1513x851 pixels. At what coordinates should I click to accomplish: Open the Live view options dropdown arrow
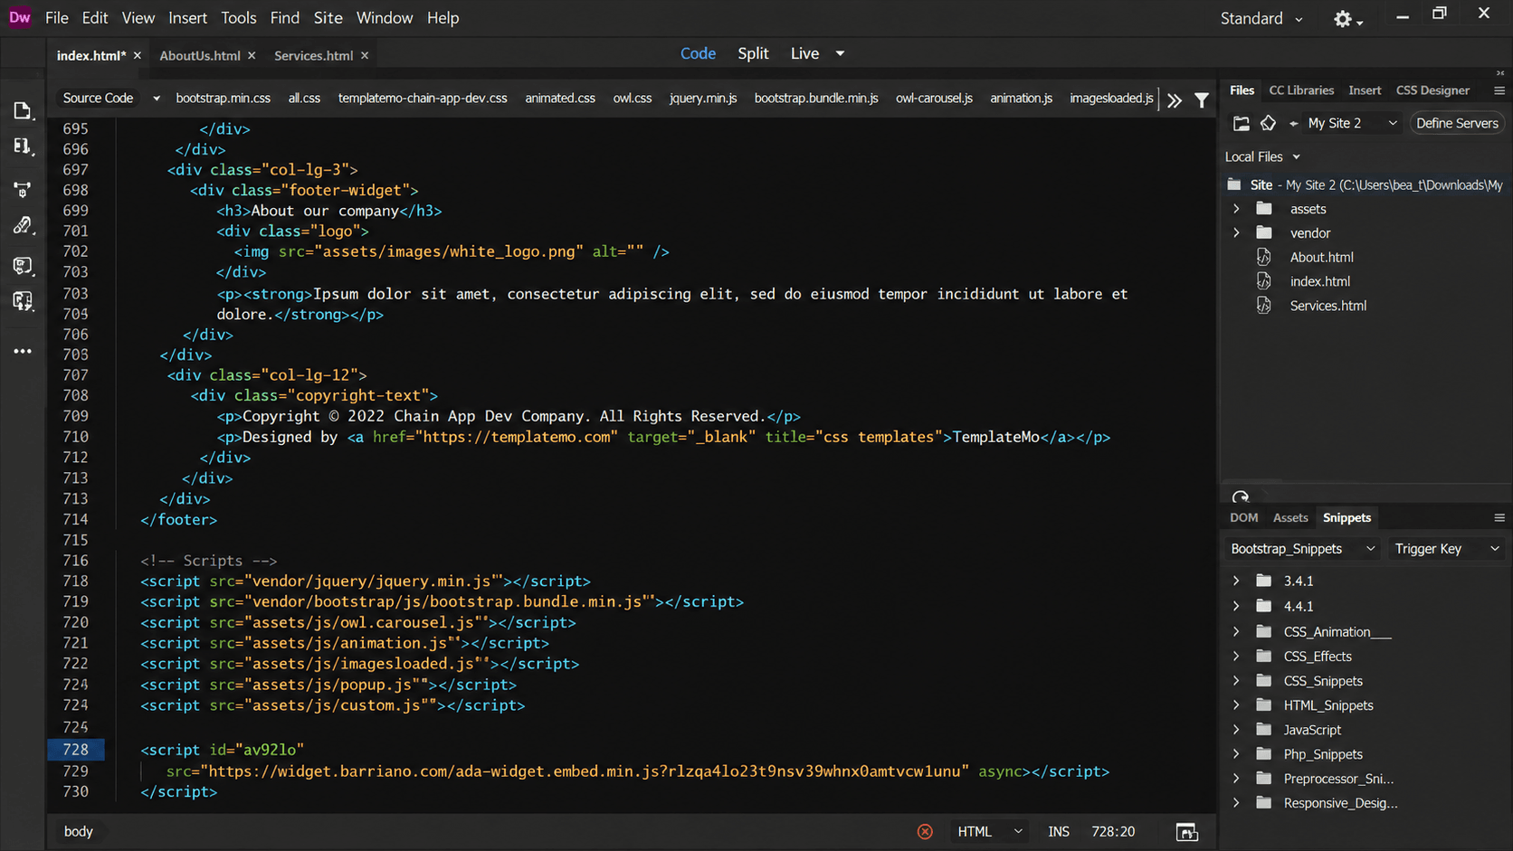(x=840, y=53)
